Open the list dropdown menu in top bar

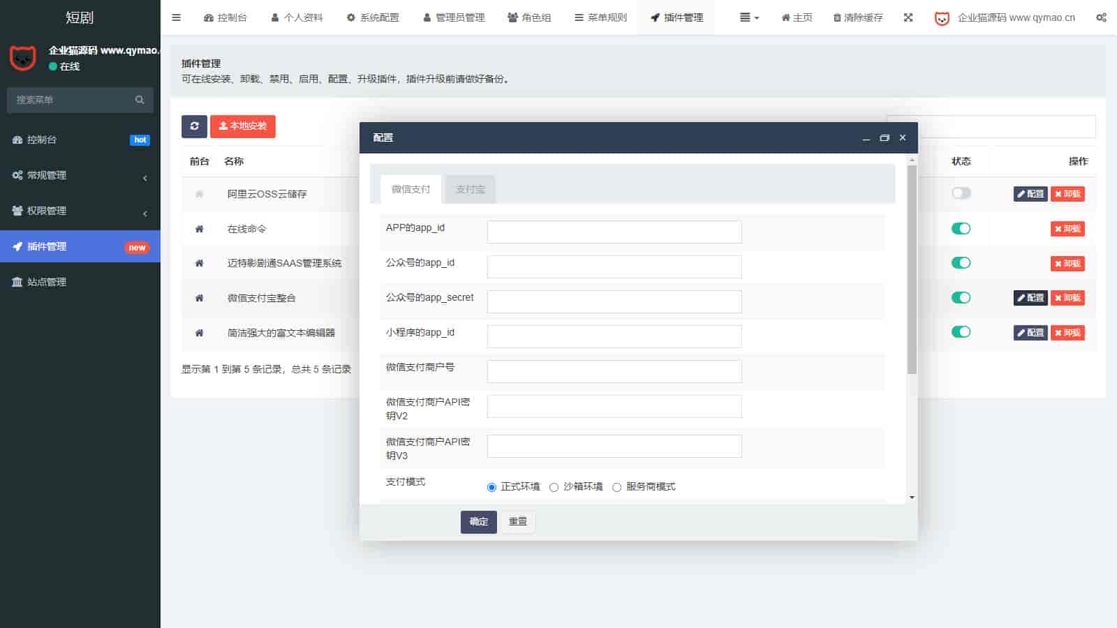(749, 17)
